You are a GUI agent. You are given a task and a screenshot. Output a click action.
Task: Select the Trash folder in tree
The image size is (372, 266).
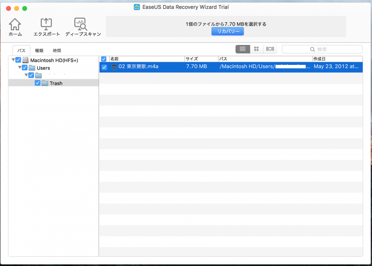(x=53, y=83)
